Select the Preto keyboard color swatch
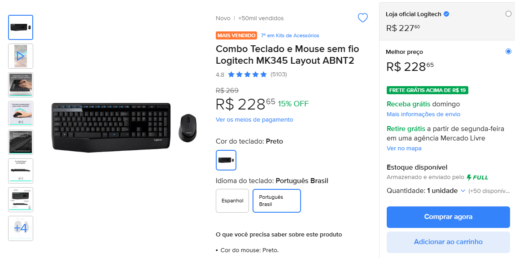 click(226, 160)
